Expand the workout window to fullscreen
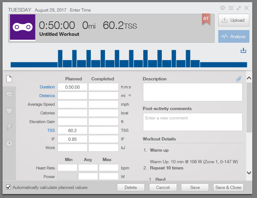This screenshot has width=257, height=198. [x=239, y=8]
